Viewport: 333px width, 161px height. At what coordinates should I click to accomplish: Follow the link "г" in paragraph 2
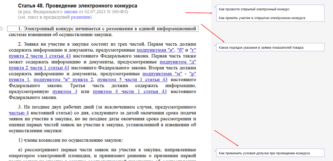[x=193, y=50]
